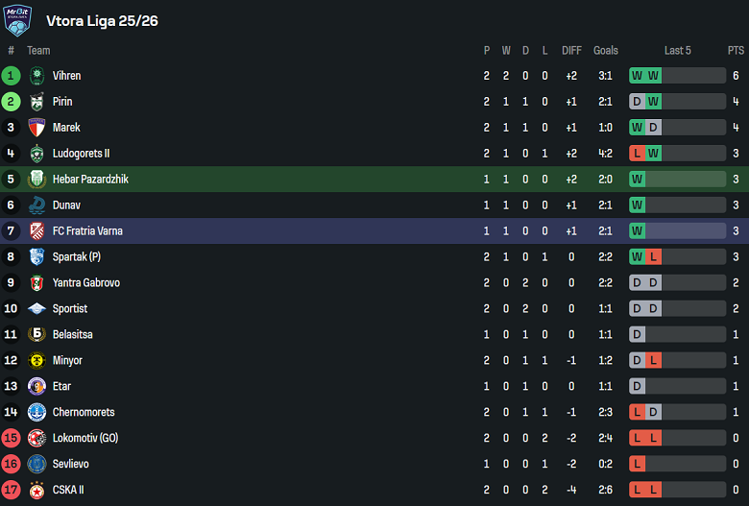Select the position 17 relegation badge
The image size is (749, 506).
[12, 490]
